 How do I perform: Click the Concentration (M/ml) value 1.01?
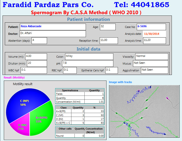(x=94, y=102)
